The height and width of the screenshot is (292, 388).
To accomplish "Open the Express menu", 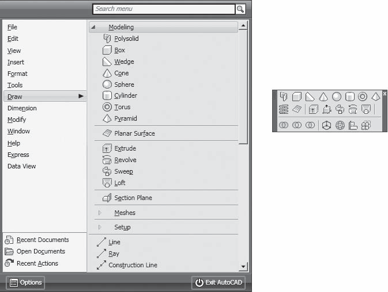I will 18,155.
